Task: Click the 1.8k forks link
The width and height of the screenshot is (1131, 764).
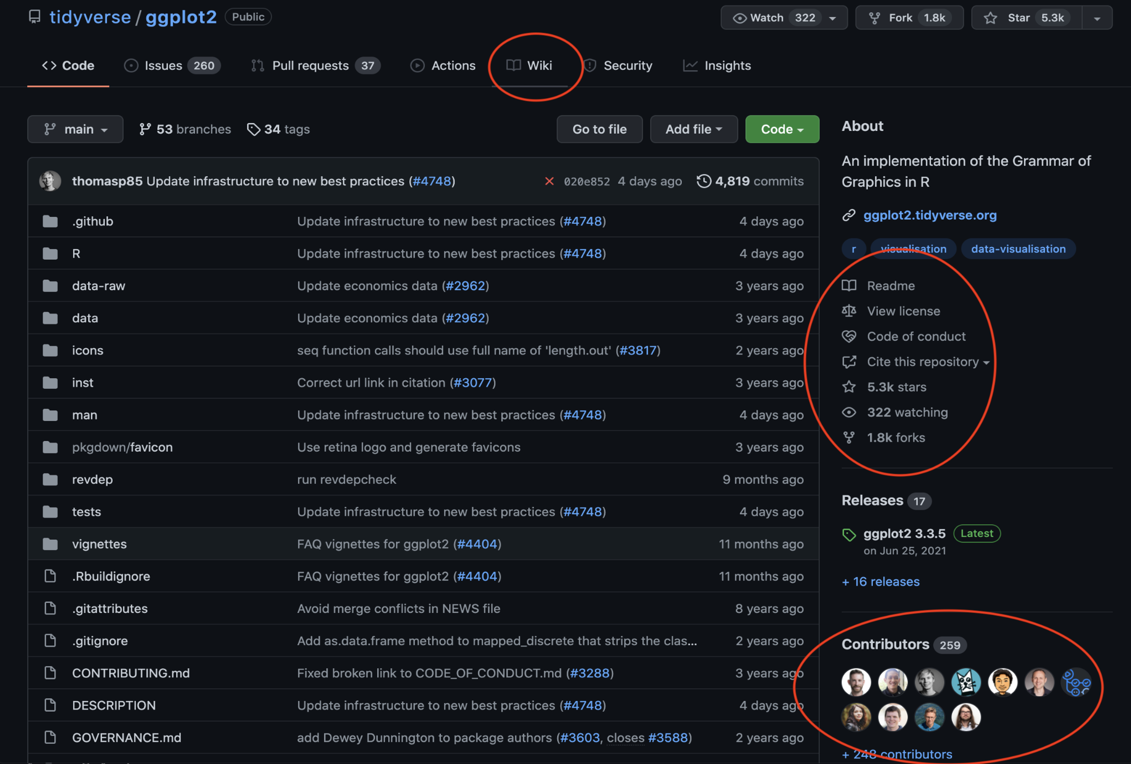Action: coord(896,437)
